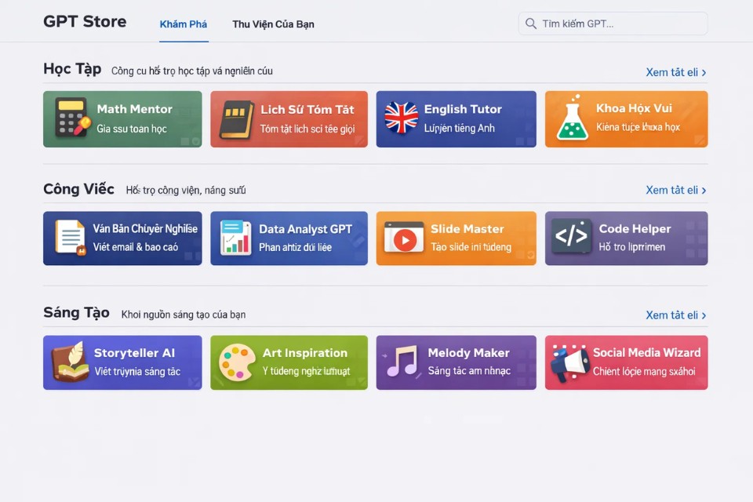Click the GPT Store logo title
The width and height of the screenshot is (753, 502).
click(x=85, y=22)
